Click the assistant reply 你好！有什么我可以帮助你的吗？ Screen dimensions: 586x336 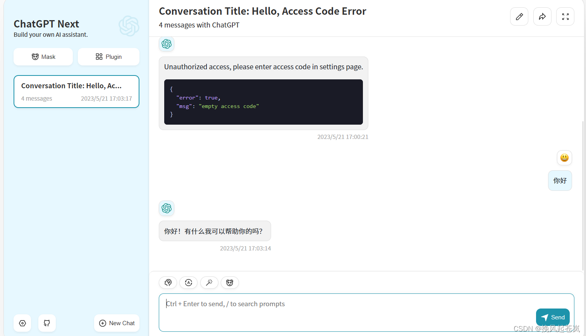pyautogui.click(x=215, y=231)
